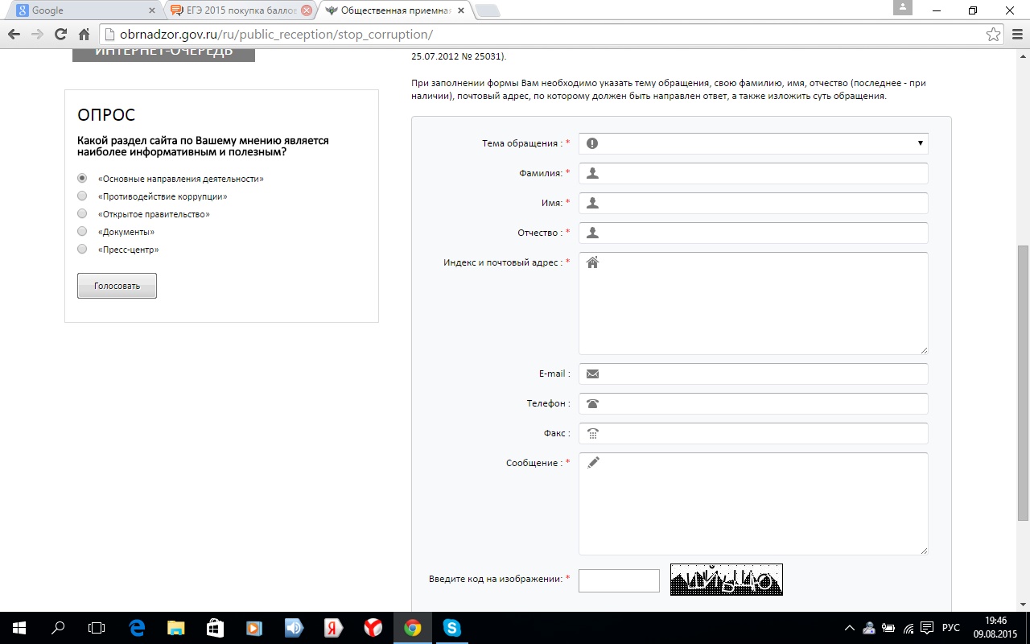Open the ИНТЕРНЕТ-ОЧЕРЕДЬ banner link

[163, 54]
